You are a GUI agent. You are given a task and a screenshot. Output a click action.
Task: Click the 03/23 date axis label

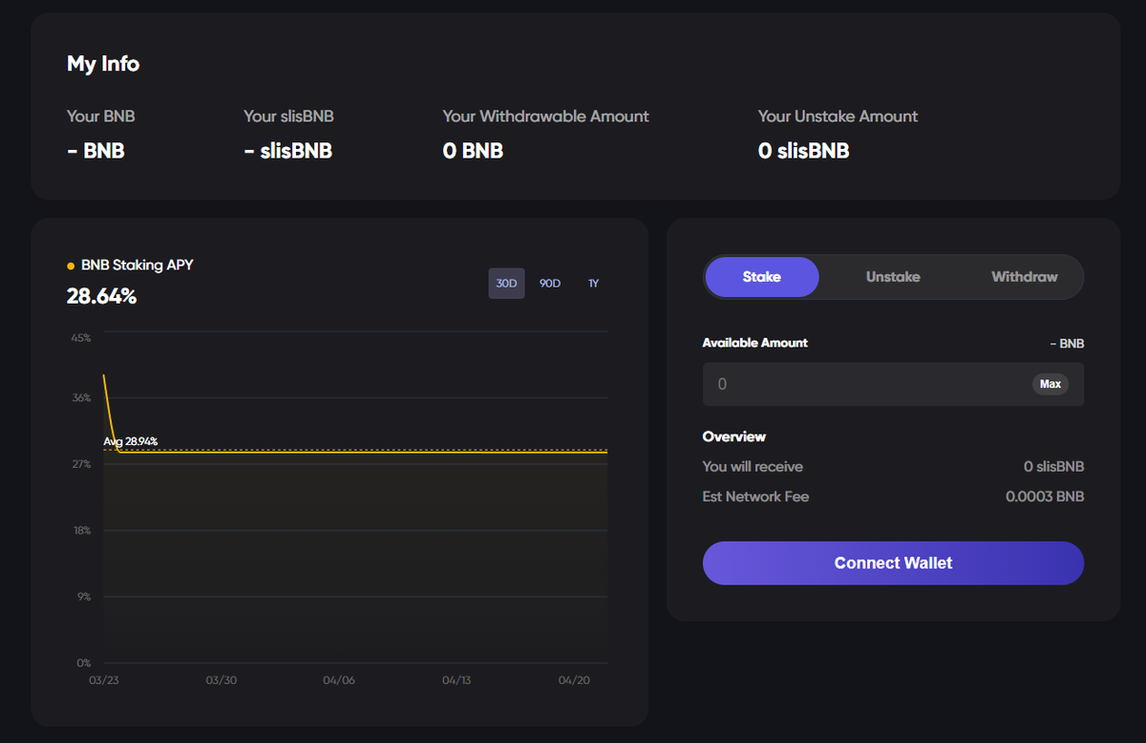(x=103, y=681)
